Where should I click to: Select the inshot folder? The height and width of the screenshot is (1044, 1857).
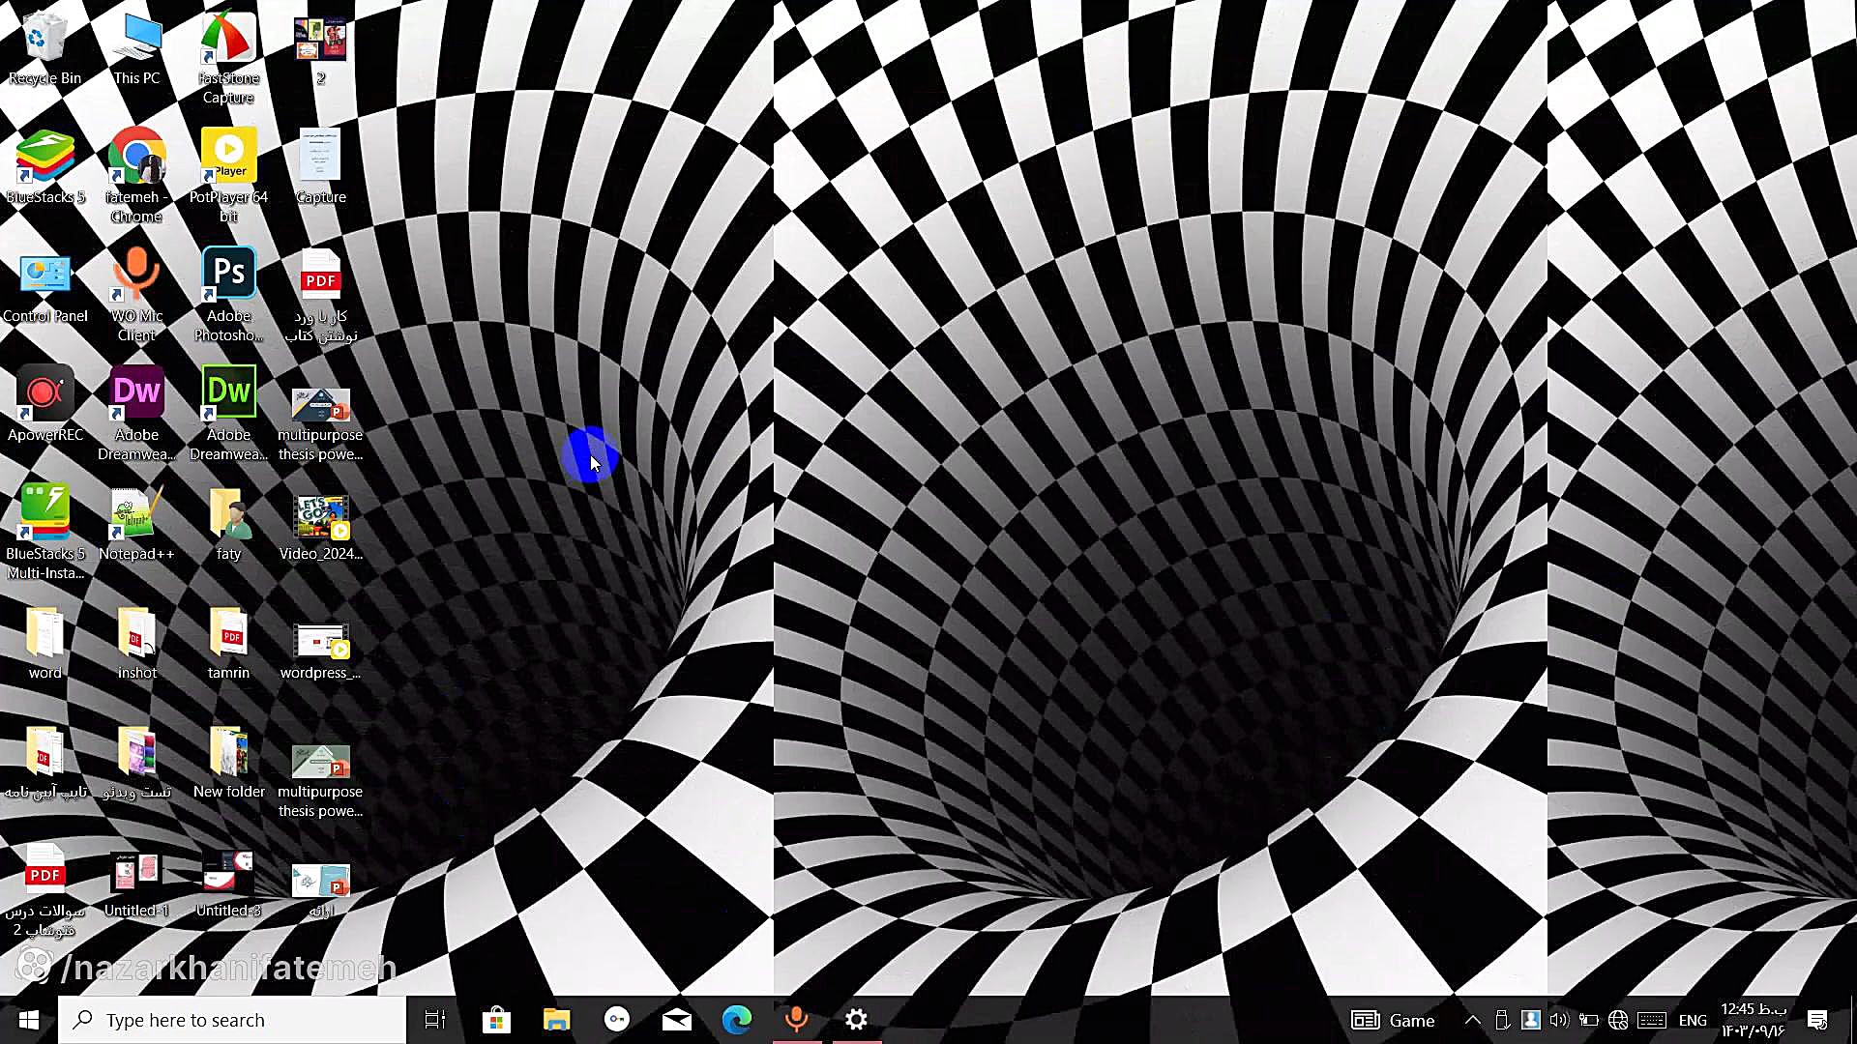coord(136,643)
